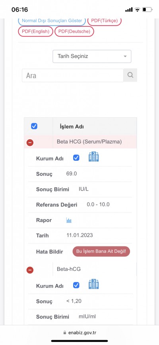Uncheck Kurum Adı checkbox under Beta HCG (Serum/Plazma)
This screenshot has height=345, width=159.
tap(76, 158)
